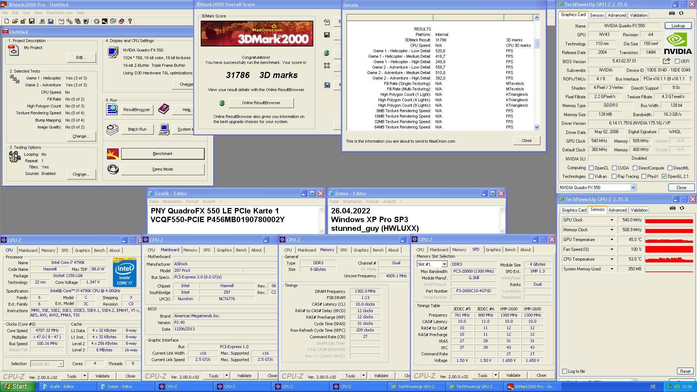Click Benchmark icon beside Benchmark button
This screenshot has height=392, width=697.
[113, 154]
